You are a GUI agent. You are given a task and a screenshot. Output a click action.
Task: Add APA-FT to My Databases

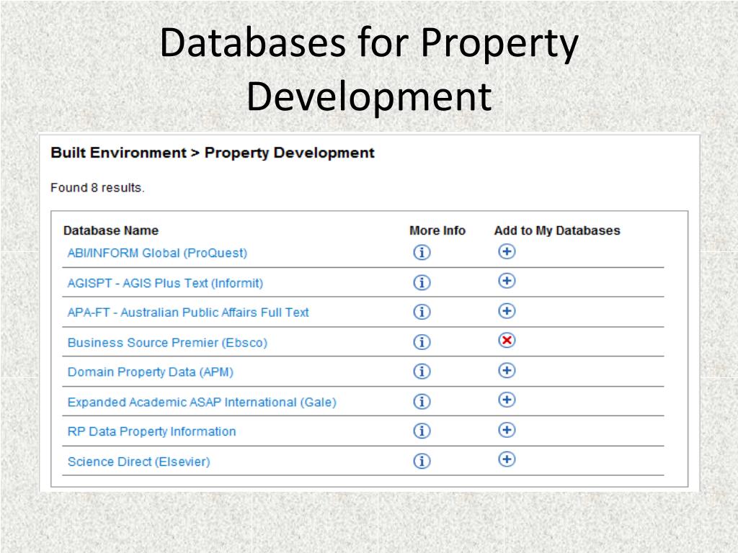coord(507,311)
